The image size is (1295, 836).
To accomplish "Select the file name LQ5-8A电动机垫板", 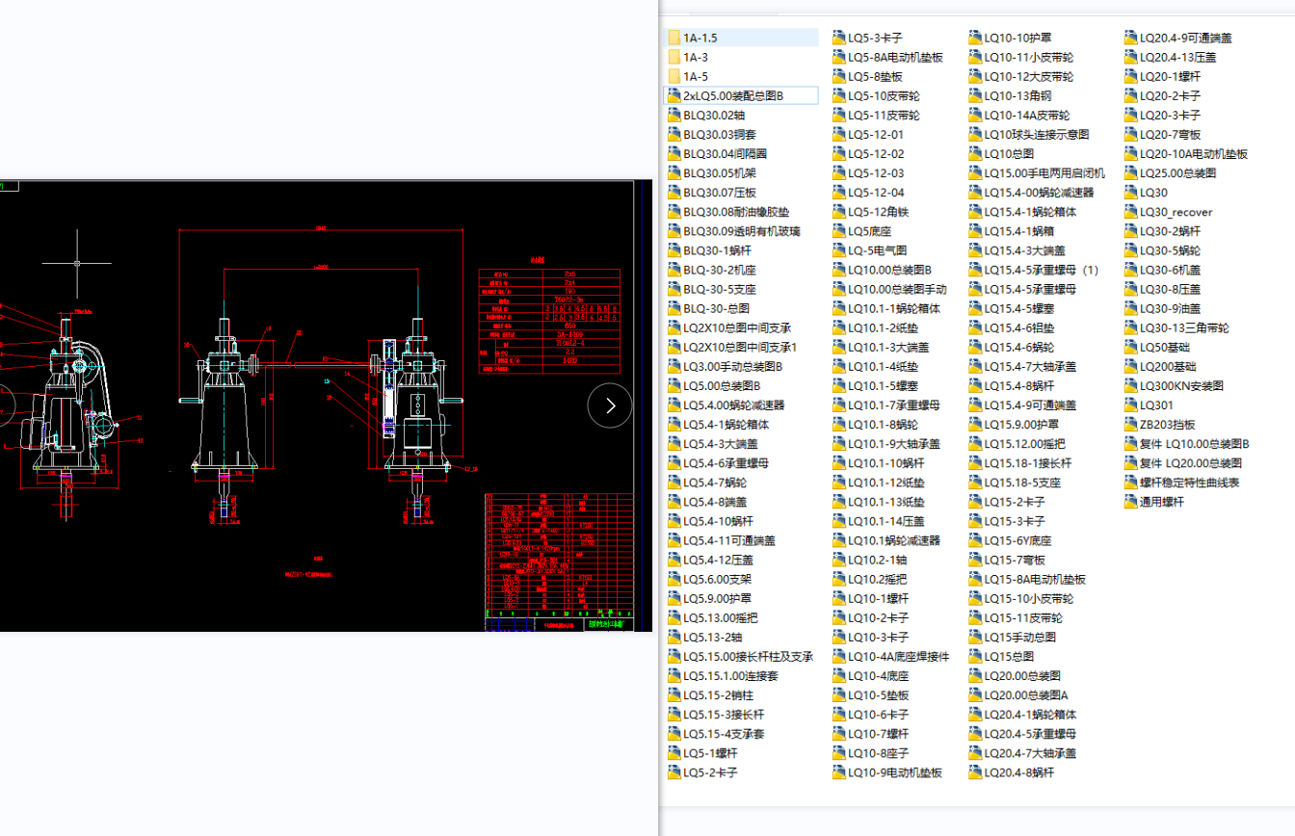I will tap(896, 57).
